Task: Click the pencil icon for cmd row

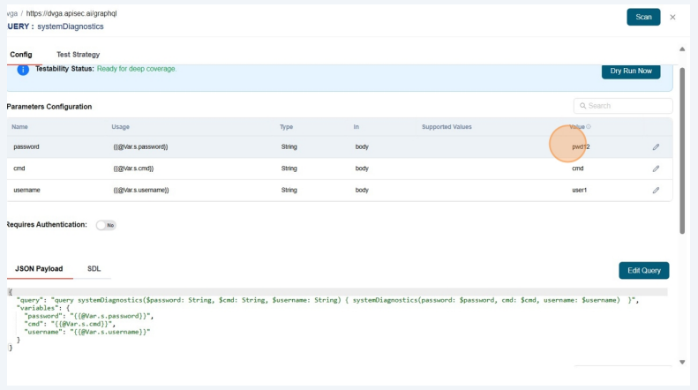Action: click(x=656, y=168)
